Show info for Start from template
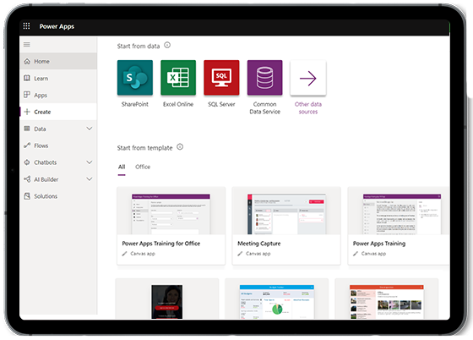 coord(180,147)
